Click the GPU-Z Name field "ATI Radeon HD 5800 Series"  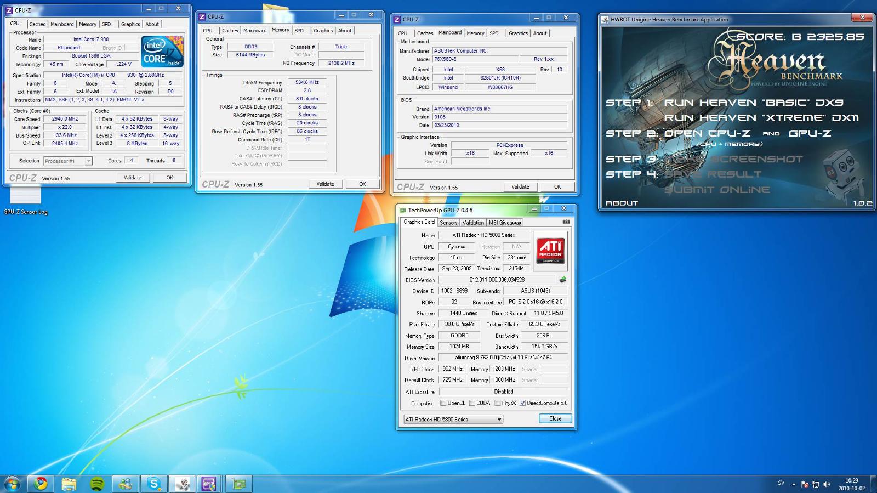[483, 235]
